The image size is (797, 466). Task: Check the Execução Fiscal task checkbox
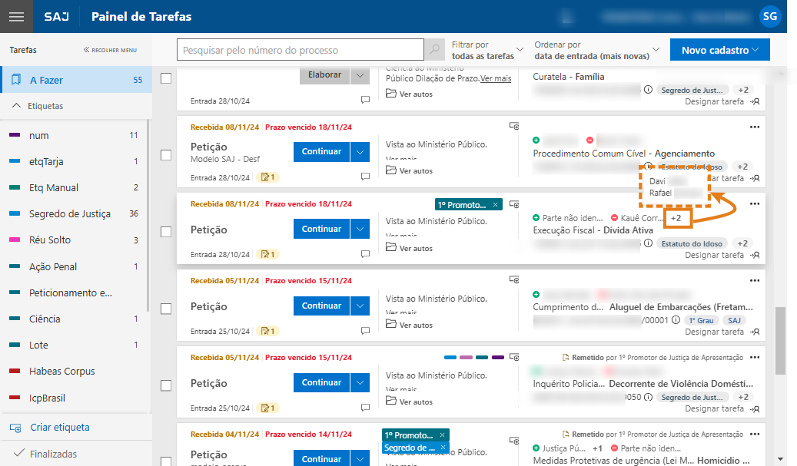point(165,231)
